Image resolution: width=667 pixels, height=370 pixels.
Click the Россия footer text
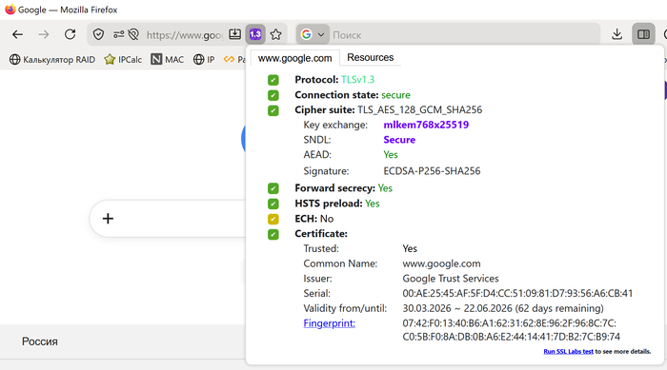(40, 341)
